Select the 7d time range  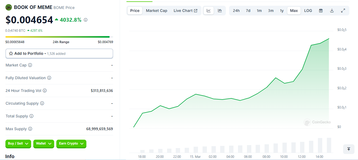coord(248,11)
